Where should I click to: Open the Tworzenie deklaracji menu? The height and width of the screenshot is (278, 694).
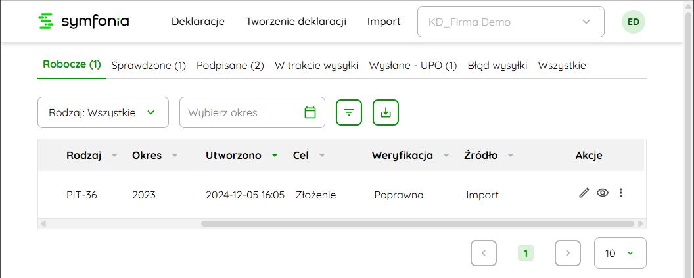click(296, 21)
